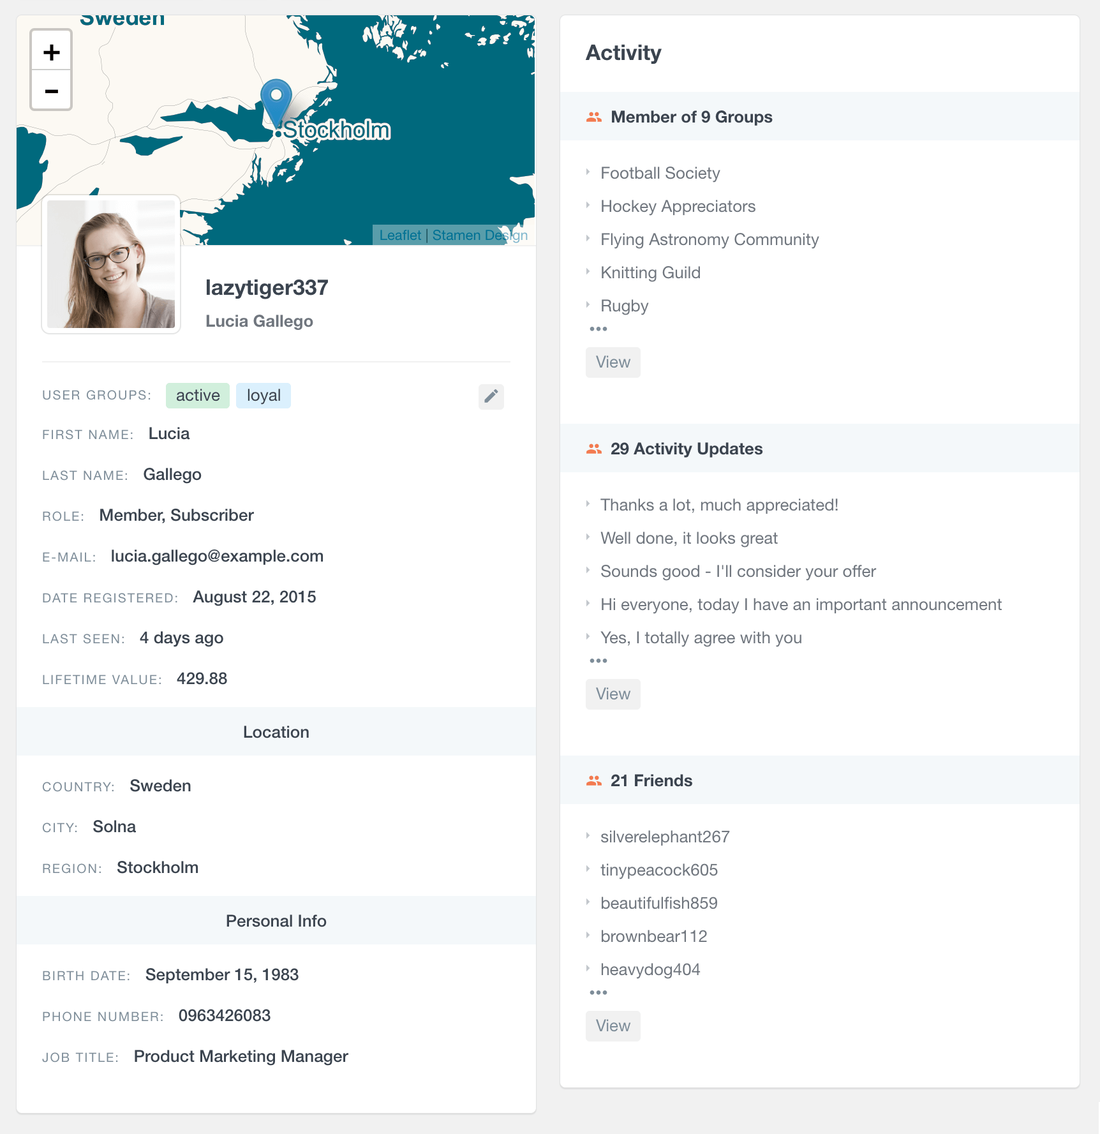The image size is (1100, 1134).
Task: Expand the ellipsis to show more groups
Action: 598,328
